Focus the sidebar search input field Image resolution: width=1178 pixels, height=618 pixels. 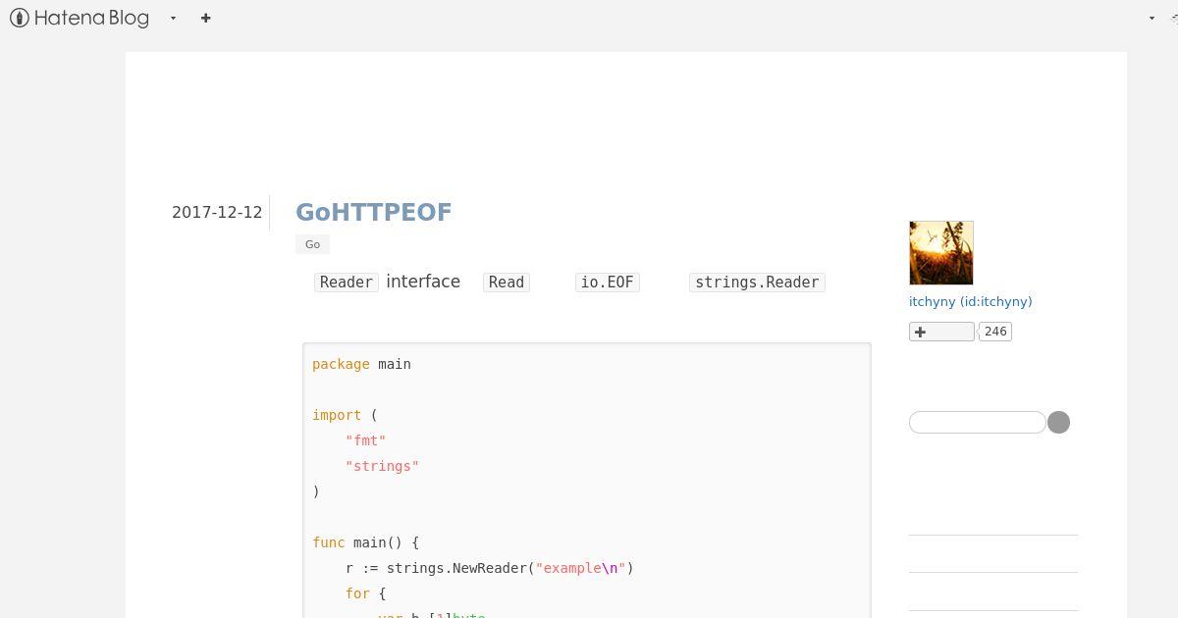click(x=978, y=422)
